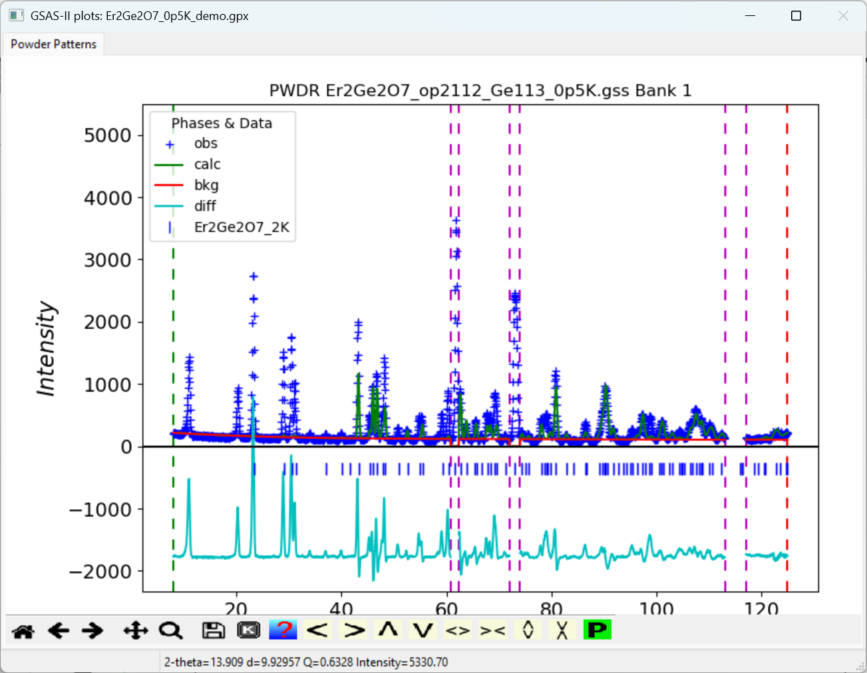Screen dimensions: 867x673
Task: Shift plot down with the V button
Action: (423, 630)
